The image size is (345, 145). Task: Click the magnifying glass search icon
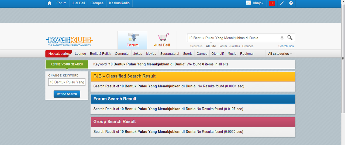tap(290, 38)
